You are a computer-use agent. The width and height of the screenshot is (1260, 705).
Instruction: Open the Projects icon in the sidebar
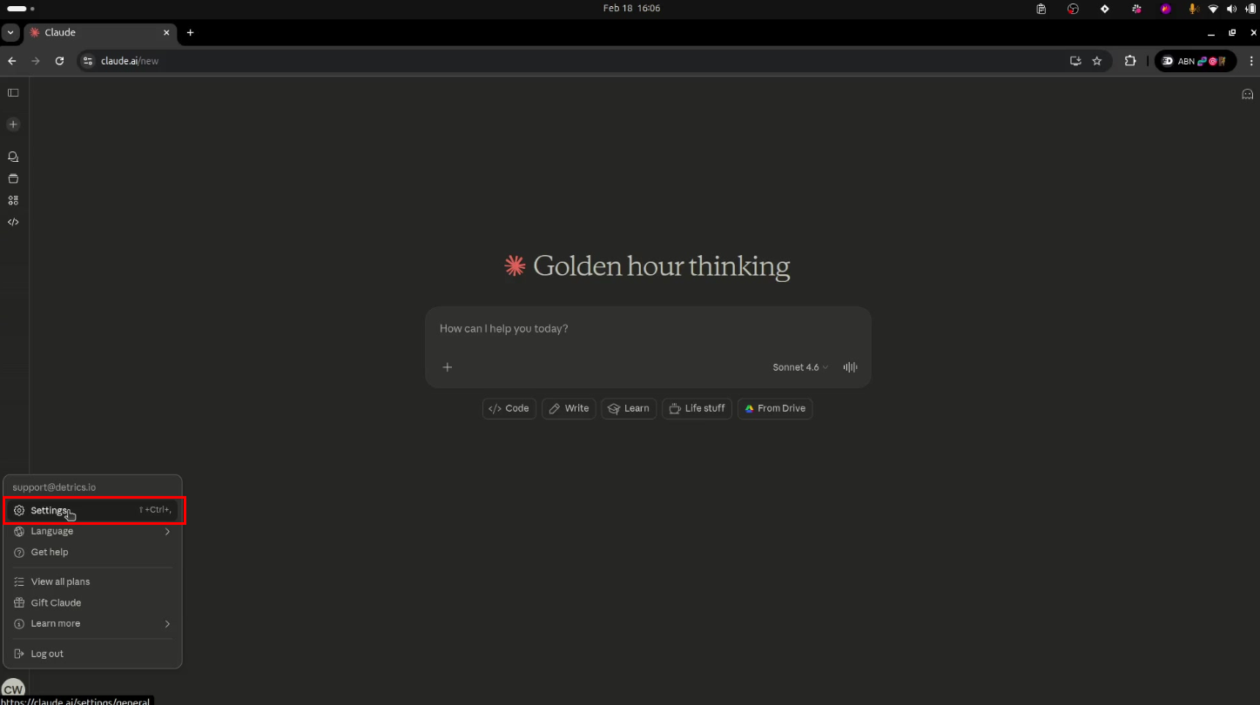(13, 178)
